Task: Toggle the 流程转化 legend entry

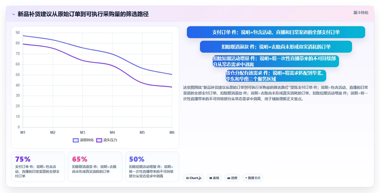Action: (x=83, y=140)
